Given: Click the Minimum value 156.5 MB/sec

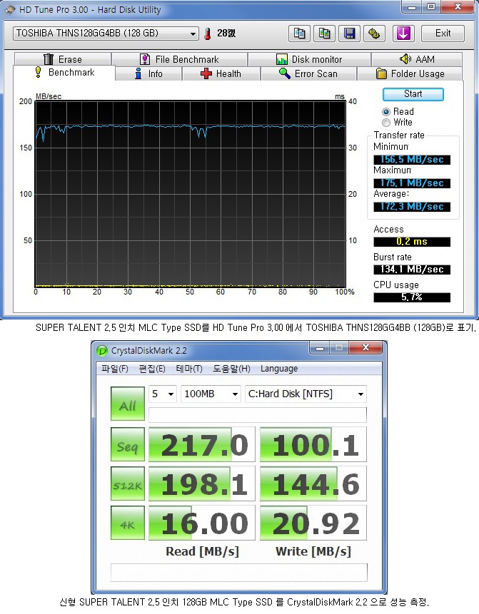Looking at the screenshot, I should click(x=412, y=159).
